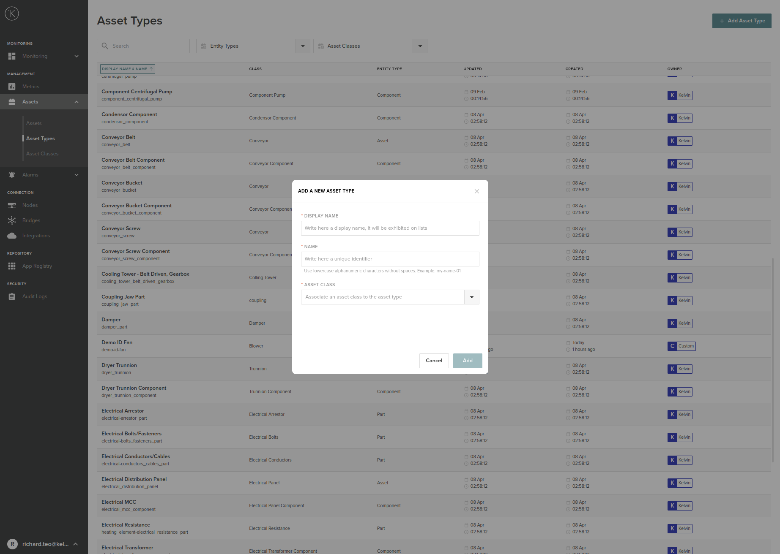Open the Kelvin logo home icon
This screenshot has height=554, width=780.
click(x=11, y=13)
